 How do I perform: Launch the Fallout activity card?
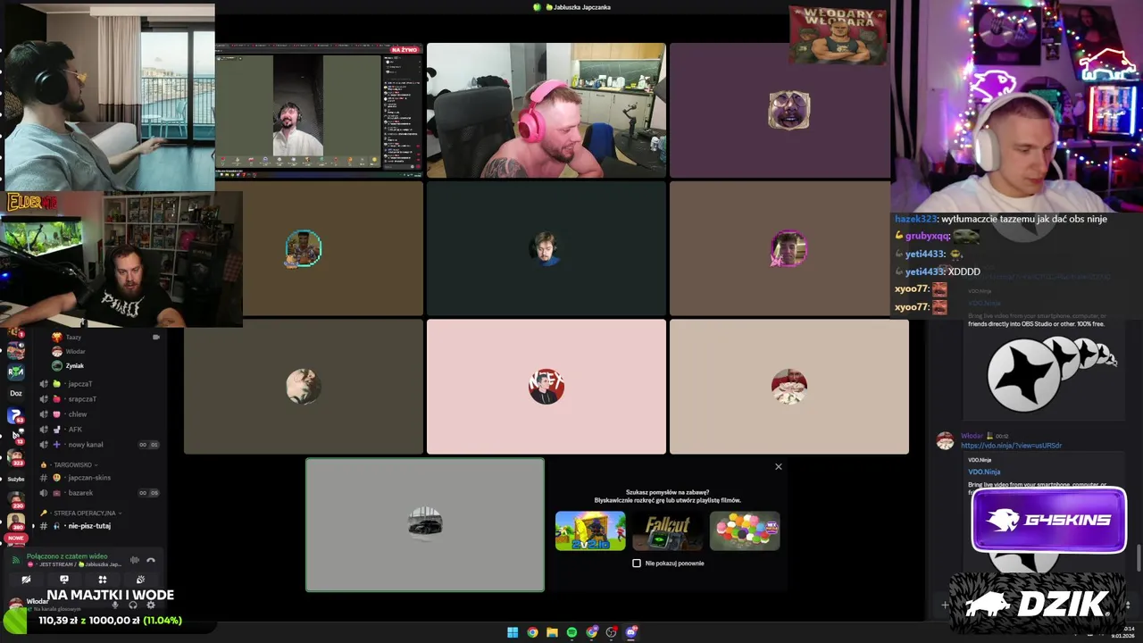[x=668, y=530]
